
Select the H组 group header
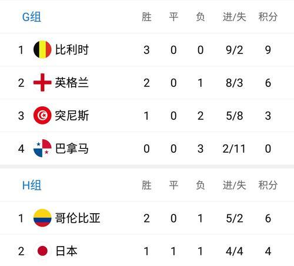click(32, 185)
